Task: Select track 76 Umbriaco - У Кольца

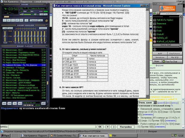Action: coord(24,68)
